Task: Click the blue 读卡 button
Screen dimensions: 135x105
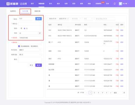Action: 38,19
